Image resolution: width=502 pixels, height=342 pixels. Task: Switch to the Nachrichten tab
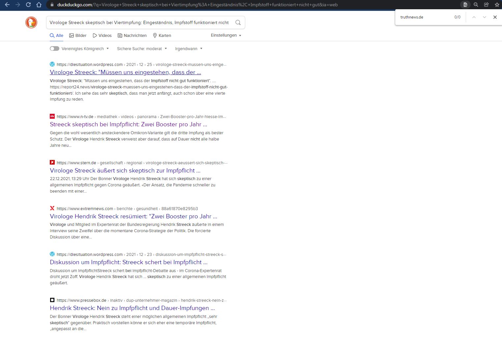(x=132, y=36)
